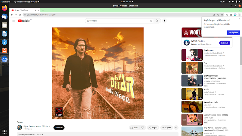Open Ubuntu Software from dock

point(4,51)
